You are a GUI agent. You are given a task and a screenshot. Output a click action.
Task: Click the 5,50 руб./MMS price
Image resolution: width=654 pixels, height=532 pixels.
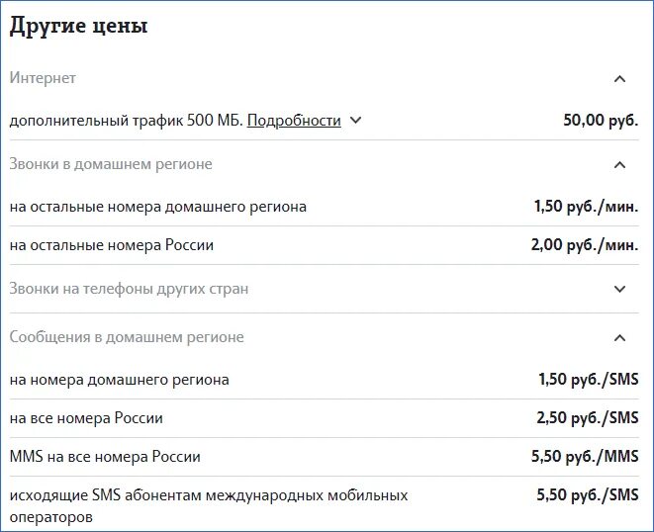coord(585,457)
